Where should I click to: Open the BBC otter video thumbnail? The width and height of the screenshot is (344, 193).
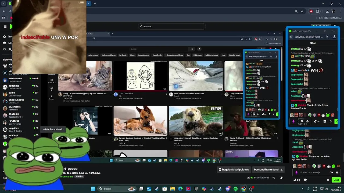pyautogui.click(x=196, y=120)
